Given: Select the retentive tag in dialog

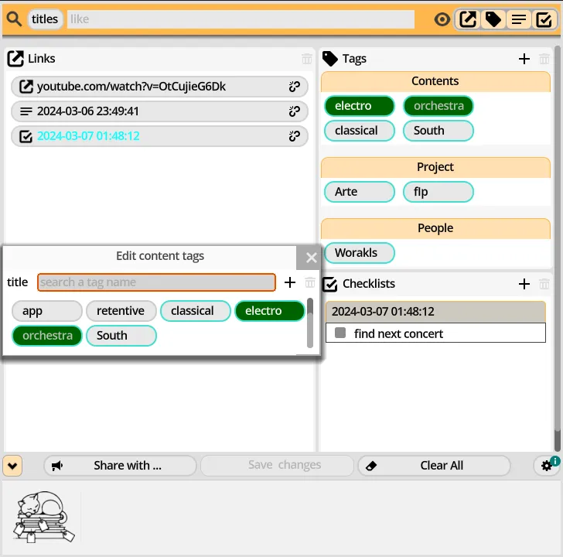Looking at the screenshot, I should click(x=121, y=311).
